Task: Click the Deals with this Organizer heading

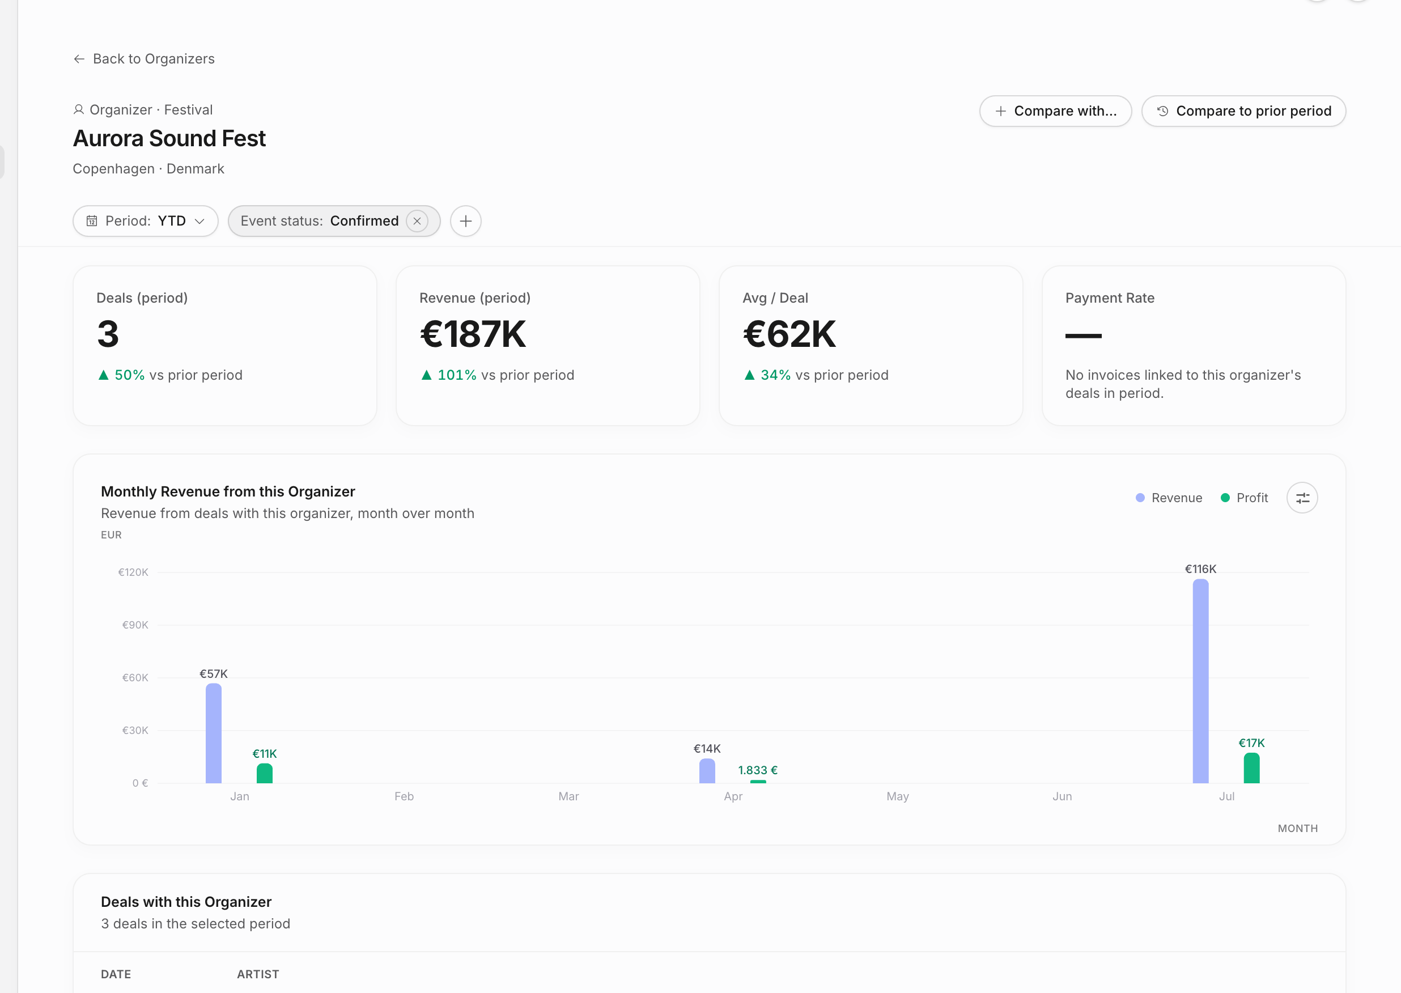Action: click(x=186, y=902)
